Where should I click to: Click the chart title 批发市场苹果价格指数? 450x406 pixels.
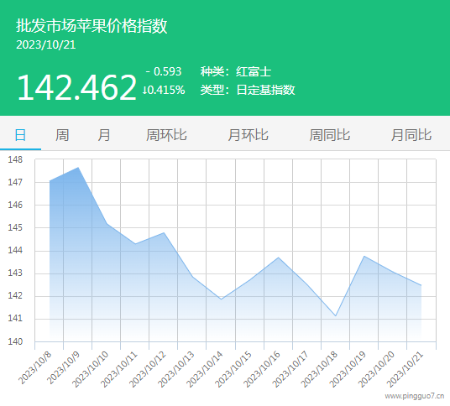pyautogui.click(x=92, y=26)
